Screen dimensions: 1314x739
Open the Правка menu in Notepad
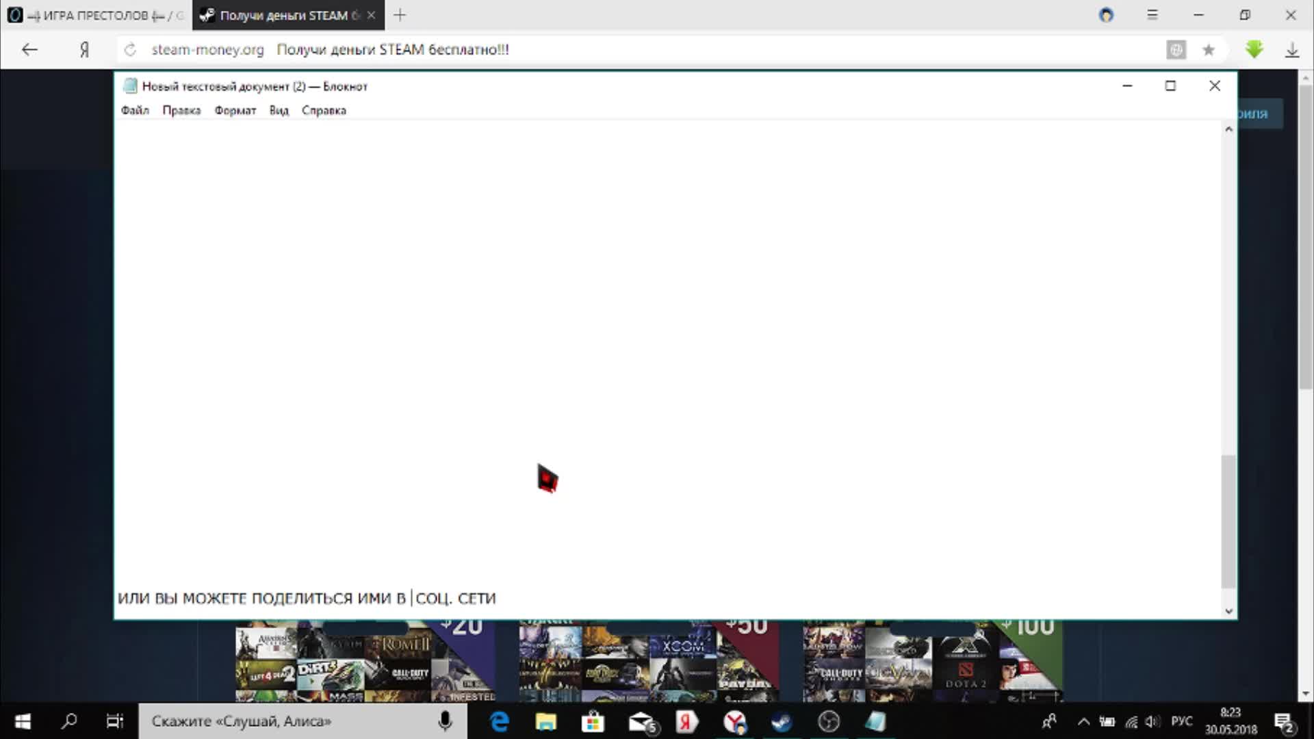point(181,110)
